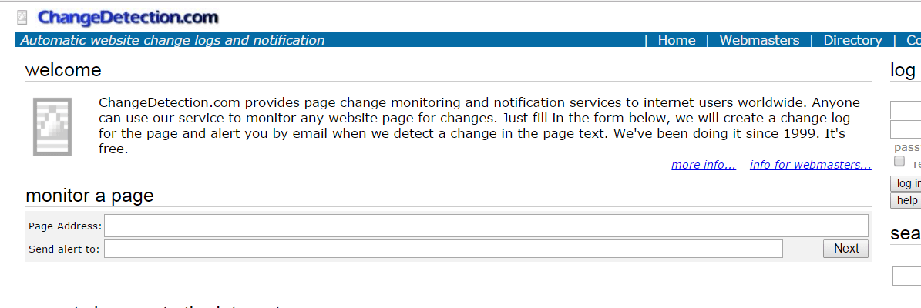
Task: Open the Home menu item
Action: click(677, 41)
